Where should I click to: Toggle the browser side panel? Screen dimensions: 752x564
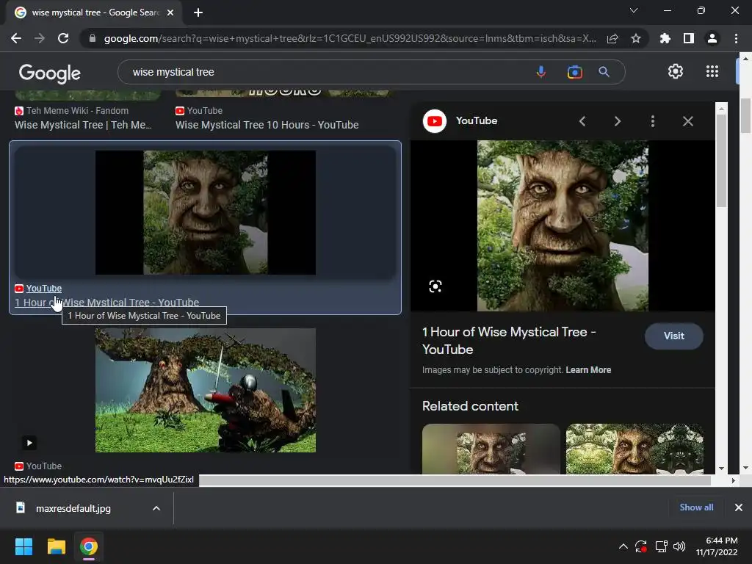click(689, 38)
